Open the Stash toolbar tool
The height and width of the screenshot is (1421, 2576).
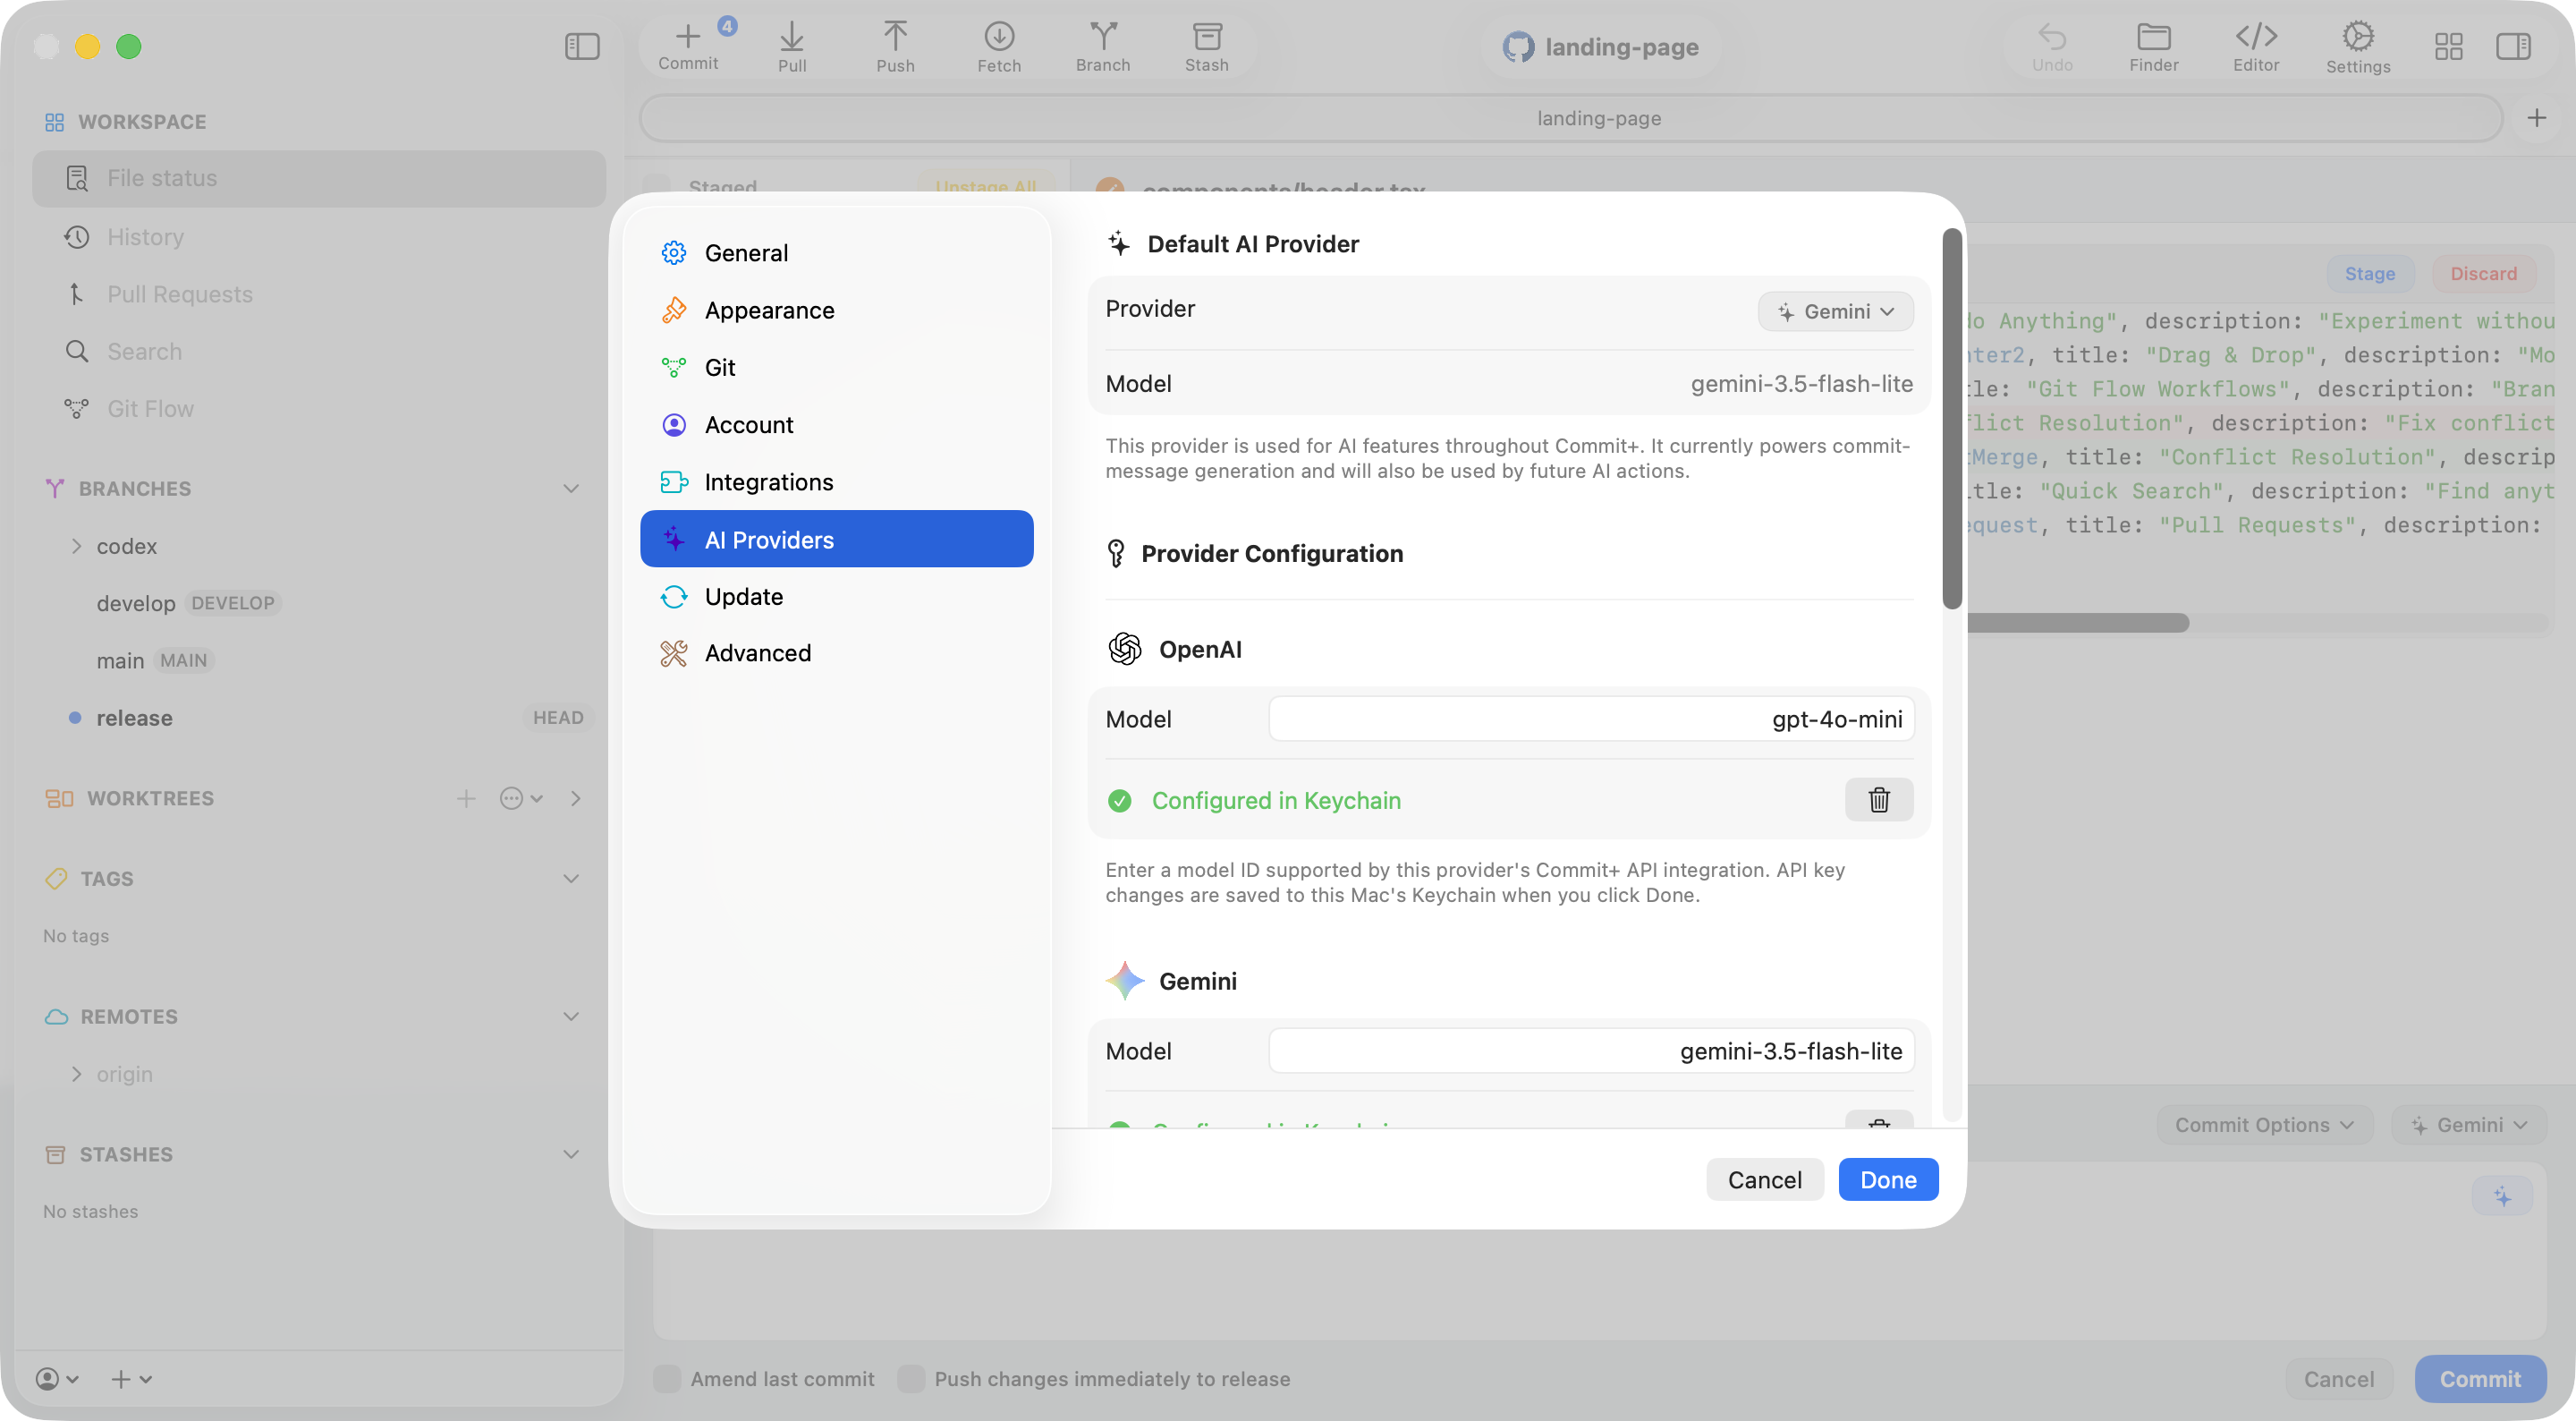1207,46
